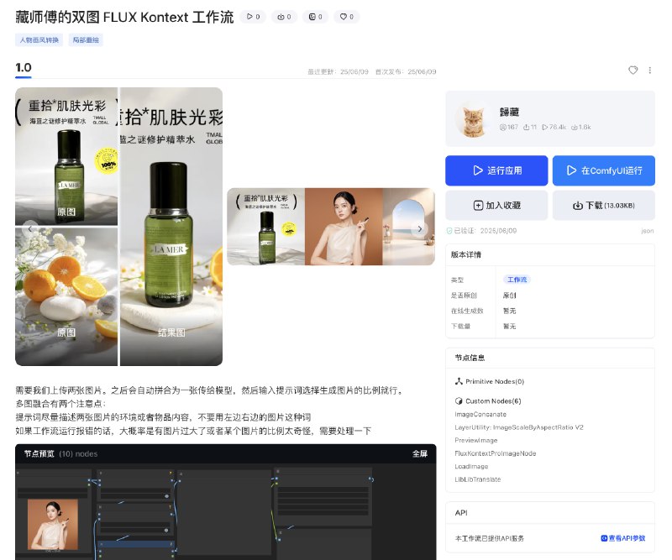The width and height of the screenshot is (672, 560).
Task: Click the Custom Nodes(6) label
Action: pos(493,401)
